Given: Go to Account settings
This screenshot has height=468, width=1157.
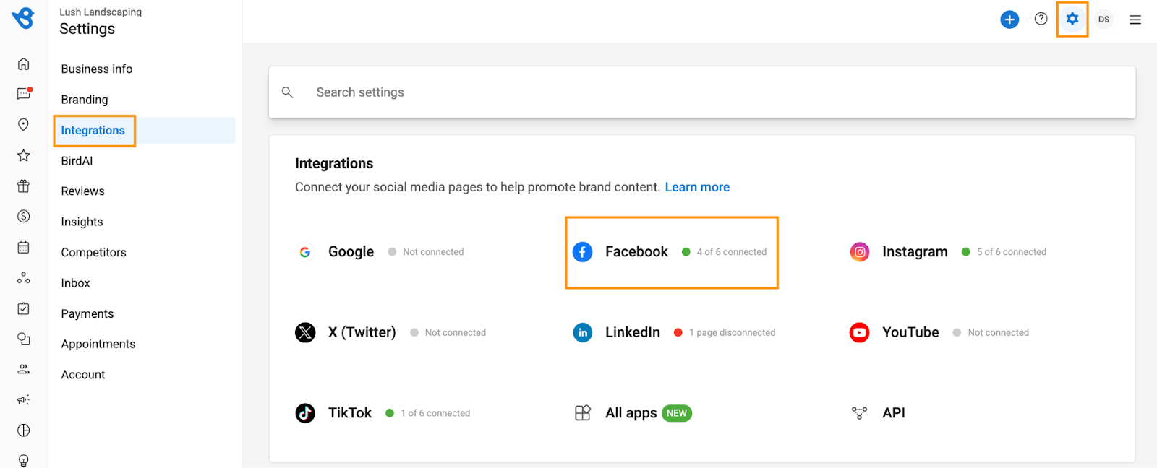Looking at the screenshot, I should pos(83,375).
